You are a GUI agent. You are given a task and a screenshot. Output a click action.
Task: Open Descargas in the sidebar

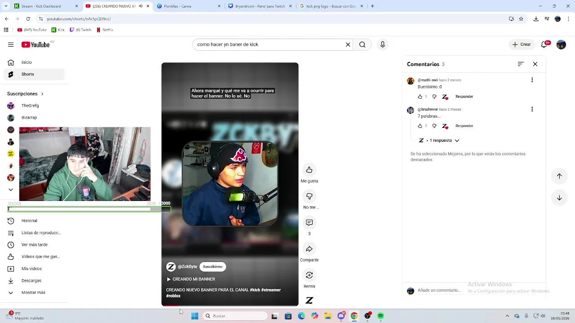[34, 280]
